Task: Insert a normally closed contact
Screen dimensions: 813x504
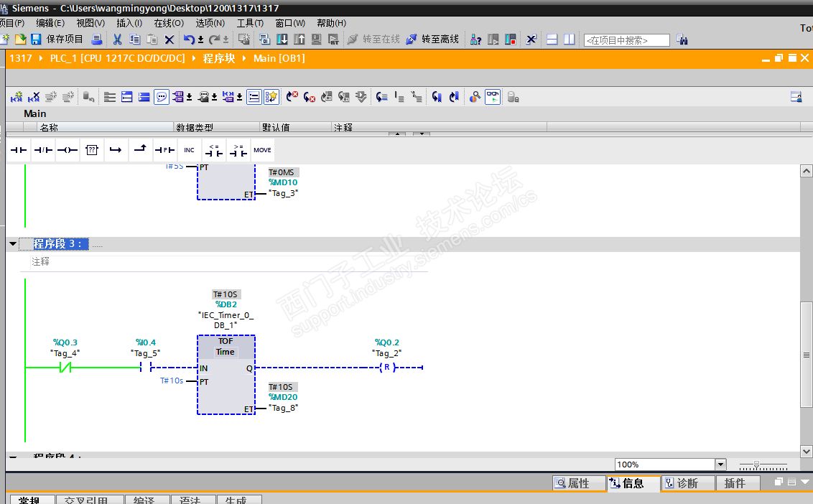Action: 43,150
